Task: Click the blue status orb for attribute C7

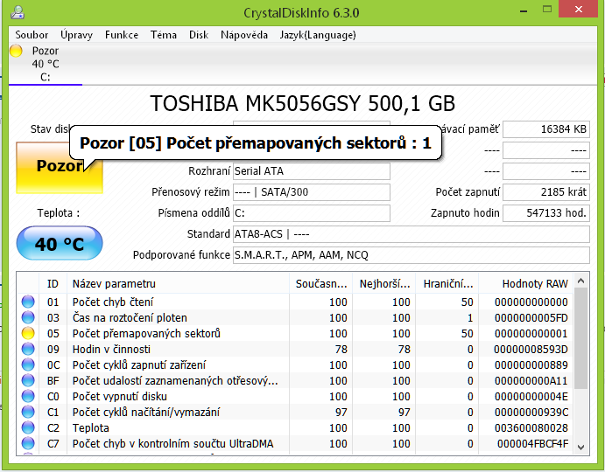Action: coord(28,443)
